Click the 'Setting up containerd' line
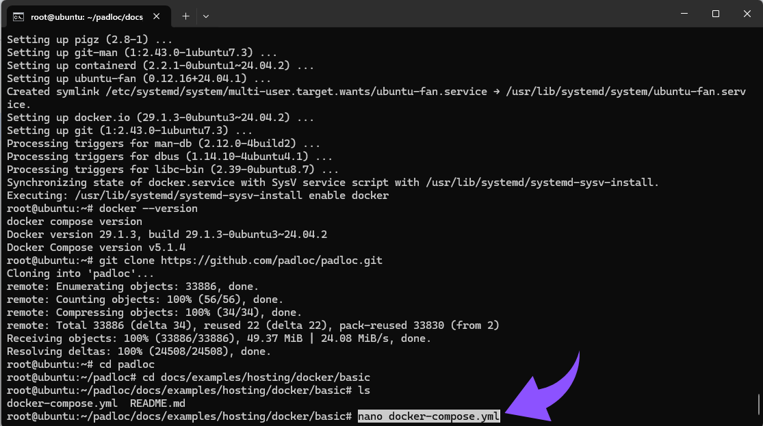This screenshot has width=763, height=426. point(160,65)
